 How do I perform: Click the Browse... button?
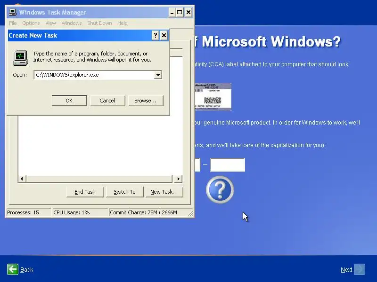(146, 101)
